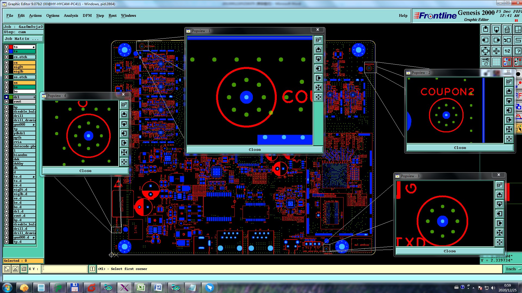Viewport: 522px width, 293px height.
Task: Toggle the cs.etch layer checkbox
Action: (7, 57)
